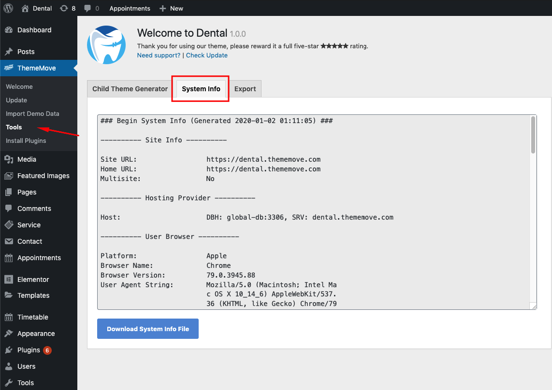Open the Plugins sidebar label
Screen dimensions: 552x390
pos(29,350)
